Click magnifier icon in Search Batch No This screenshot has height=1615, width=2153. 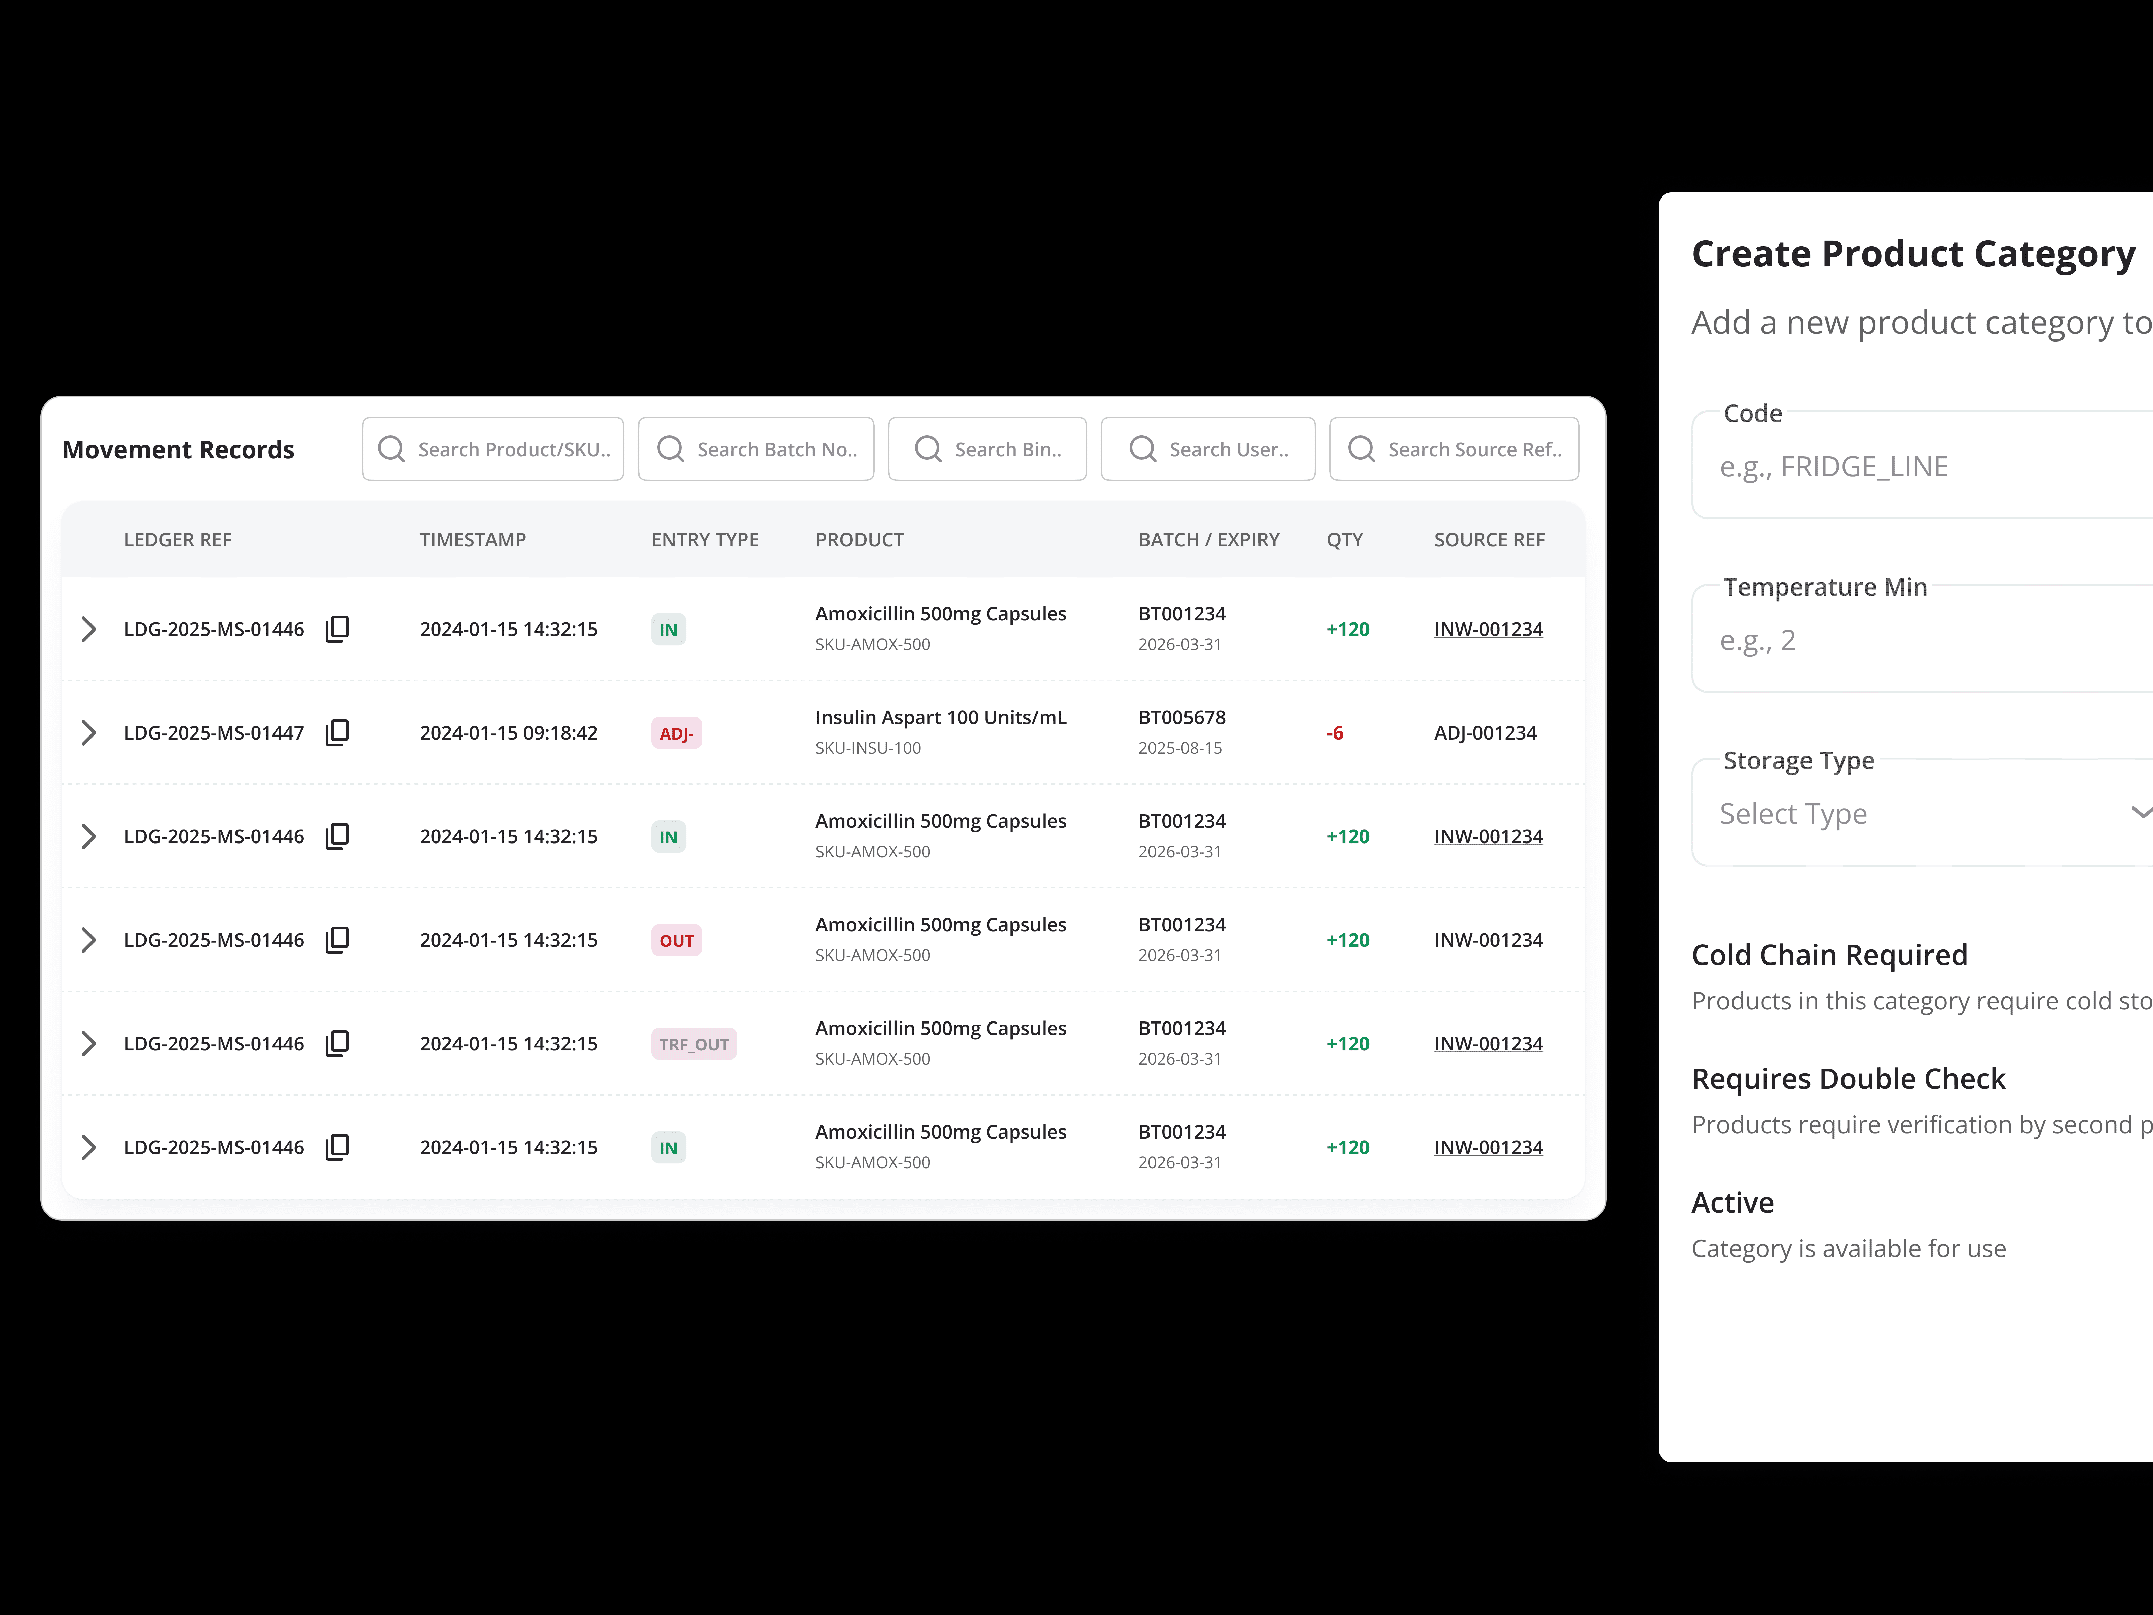tap(670, 449)
